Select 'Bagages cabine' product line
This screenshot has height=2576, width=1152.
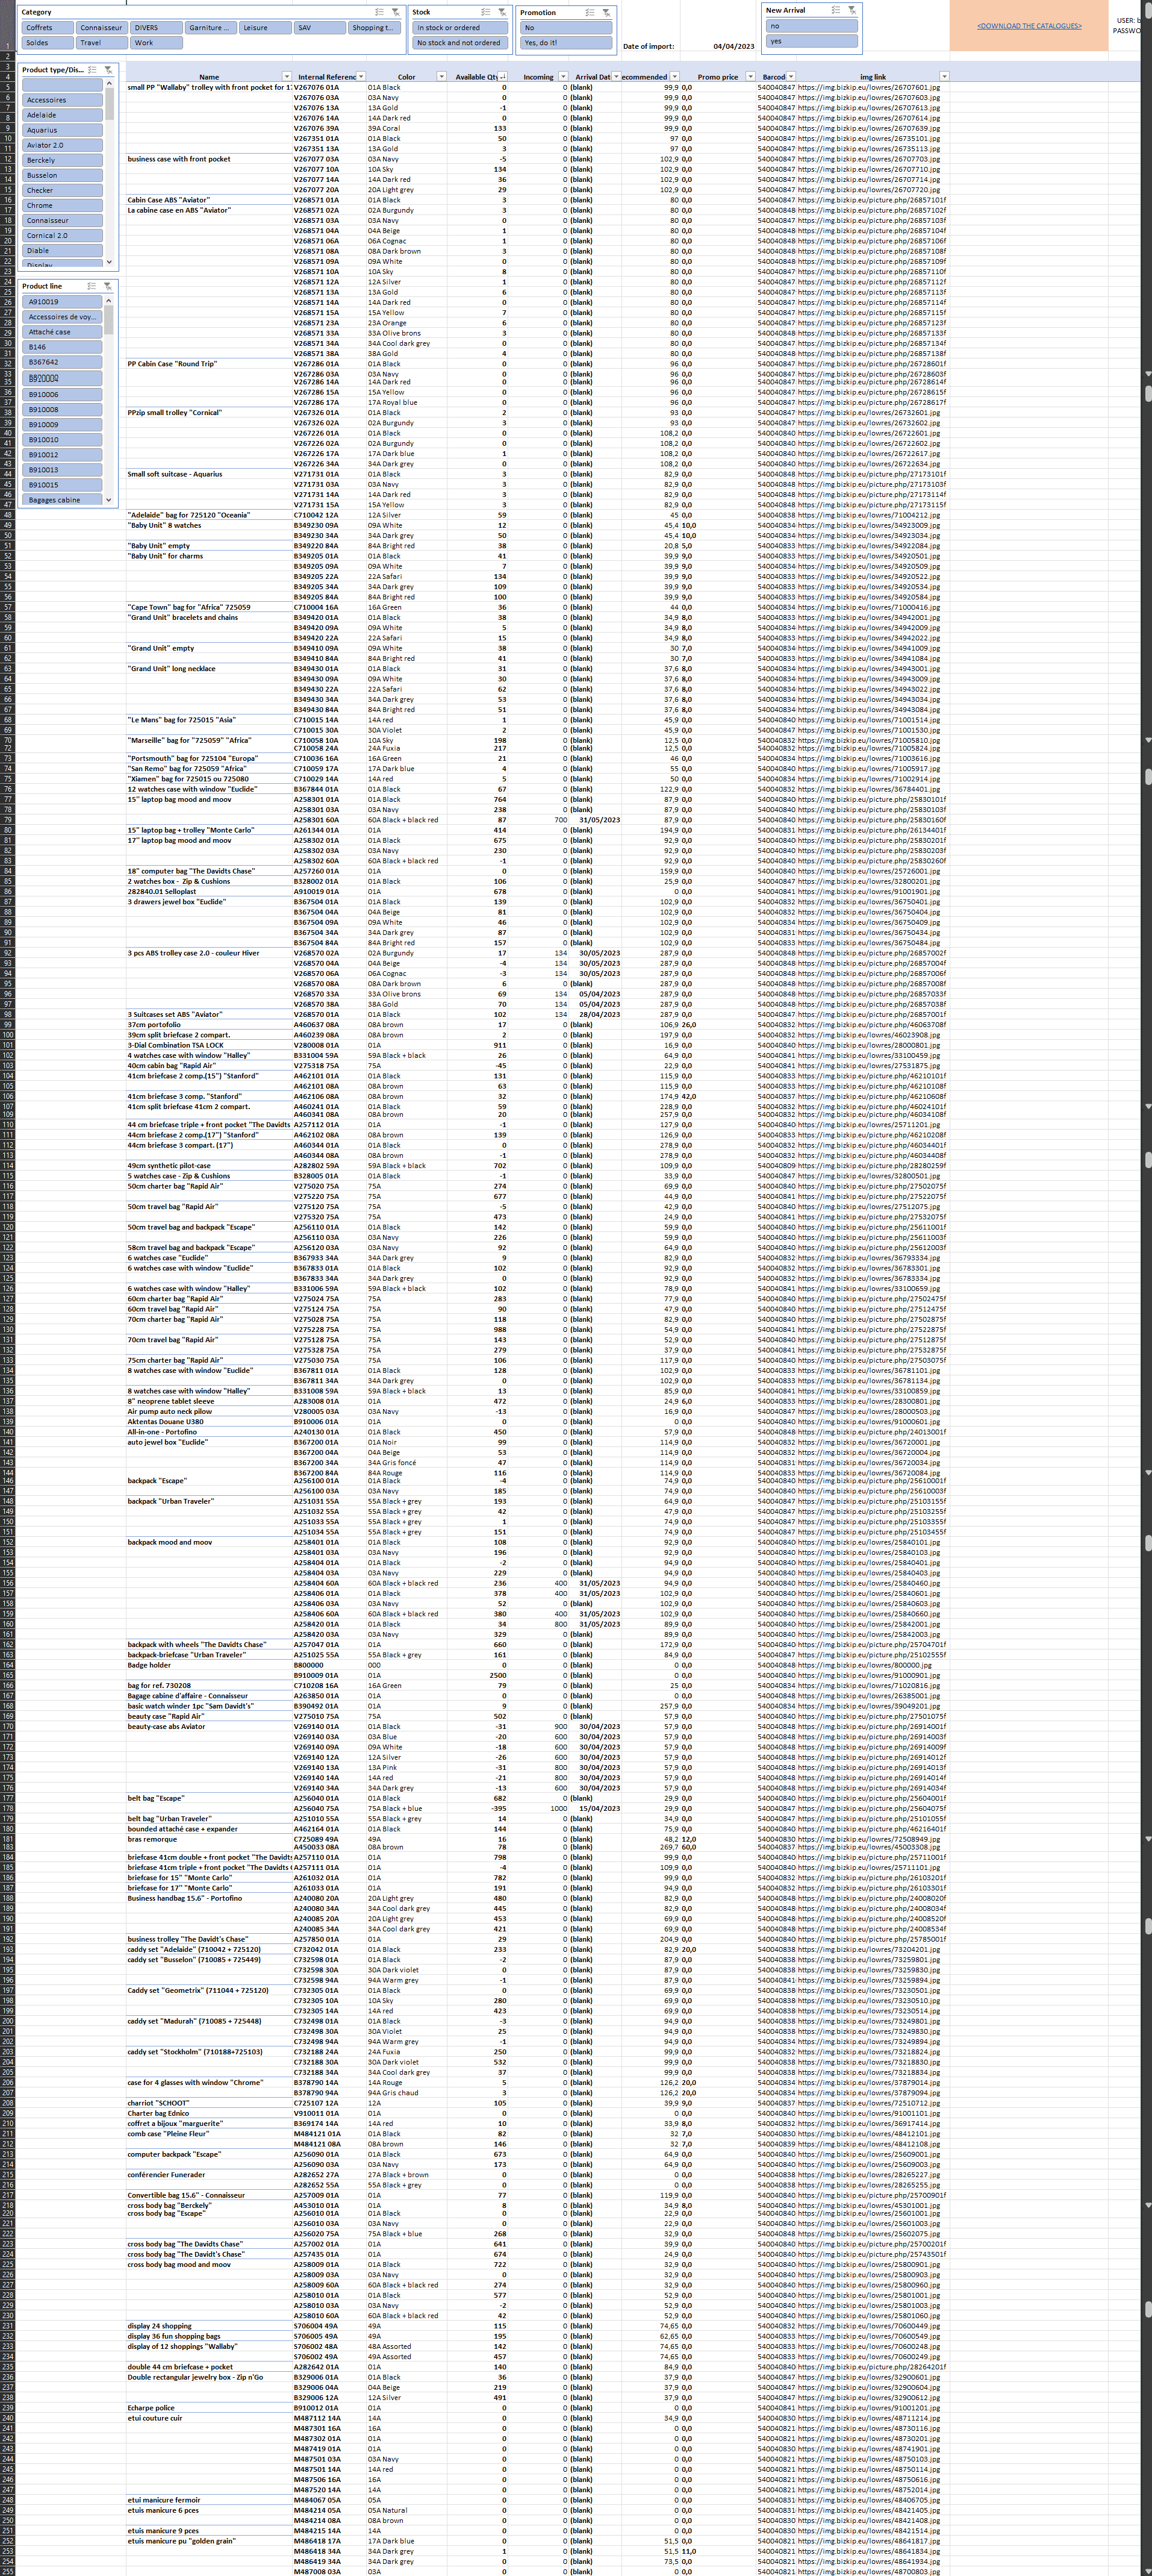click(62, 500)
